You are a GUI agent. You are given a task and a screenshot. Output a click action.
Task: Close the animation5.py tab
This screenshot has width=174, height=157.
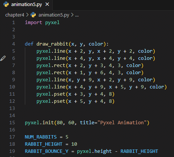[47, 5]
